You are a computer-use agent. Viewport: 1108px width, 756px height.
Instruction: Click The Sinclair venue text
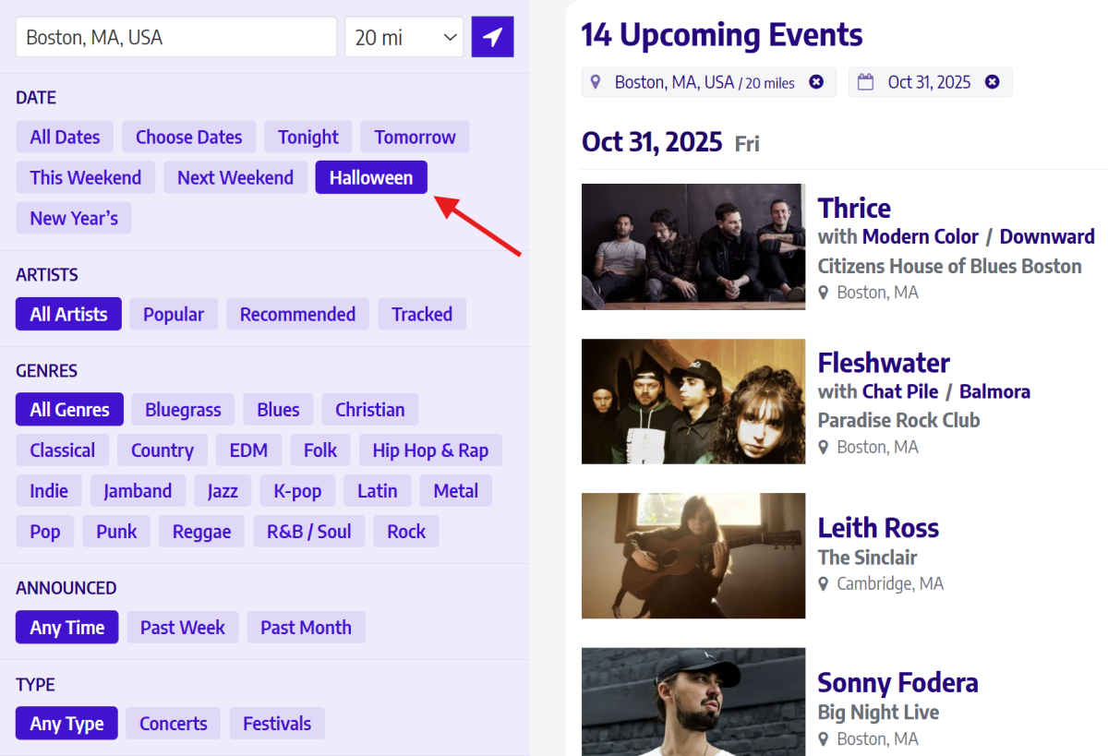pos(867,558)
